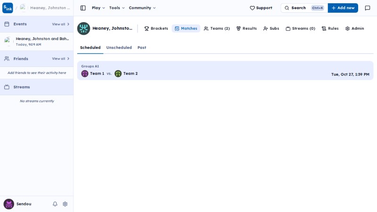
Task: Switch to Past matches sub-tab
Action: (142, 48)
